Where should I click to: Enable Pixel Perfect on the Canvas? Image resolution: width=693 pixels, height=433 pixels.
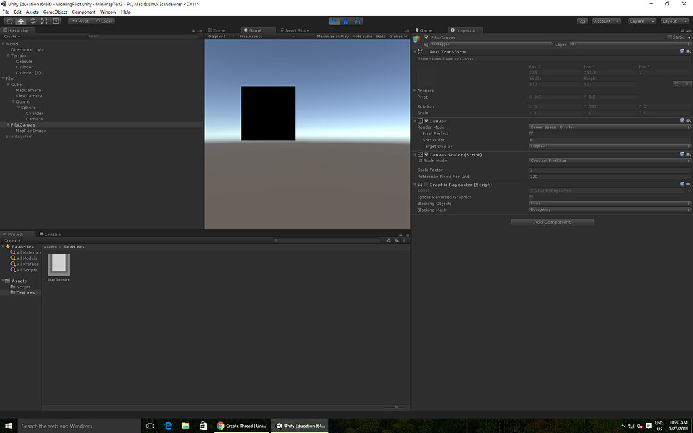coord(531,133)
